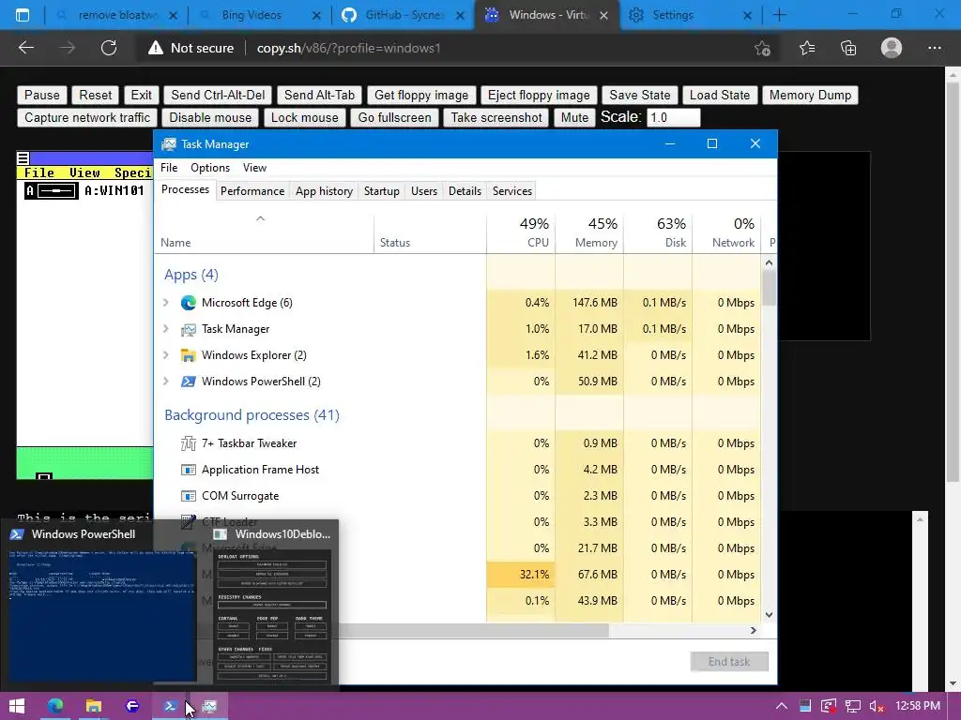Switch to the Startup tab

(x=382, y=191)
